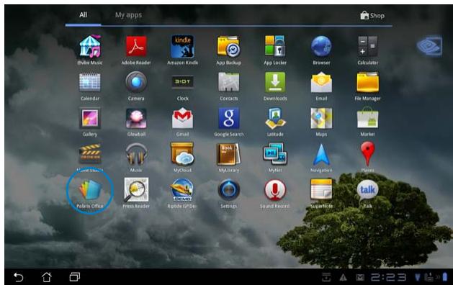Tap the 2:23 clock in status bar
Image resolution: width=453 pixels, height=285 pixels.
click(389, 278)
